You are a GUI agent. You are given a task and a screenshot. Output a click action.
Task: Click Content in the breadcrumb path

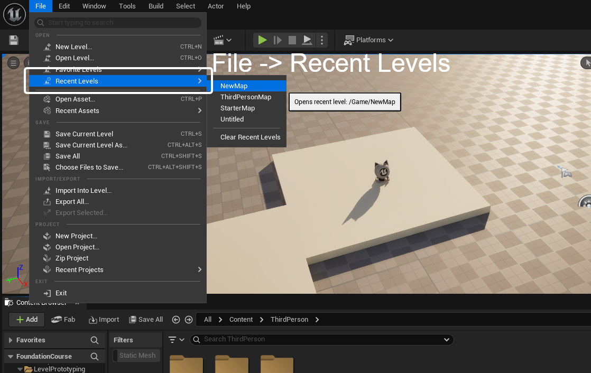(x=241, y=320)
